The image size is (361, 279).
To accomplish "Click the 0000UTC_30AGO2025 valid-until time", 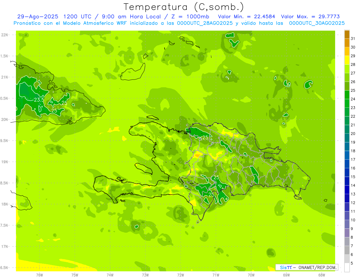I will [x=317, y=23].
